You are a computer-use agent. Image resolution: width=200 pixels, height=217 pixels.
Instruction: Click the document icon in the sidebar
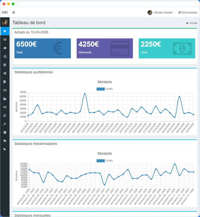tap(5, 115)
